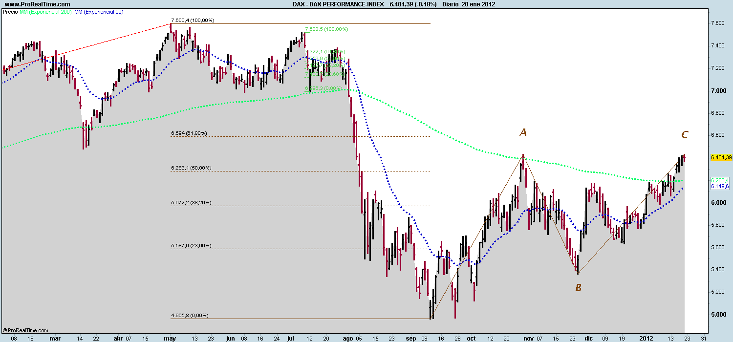Click the 6.600 price axis value
This screenshot has height=342, width=733.
click(717, 135)
